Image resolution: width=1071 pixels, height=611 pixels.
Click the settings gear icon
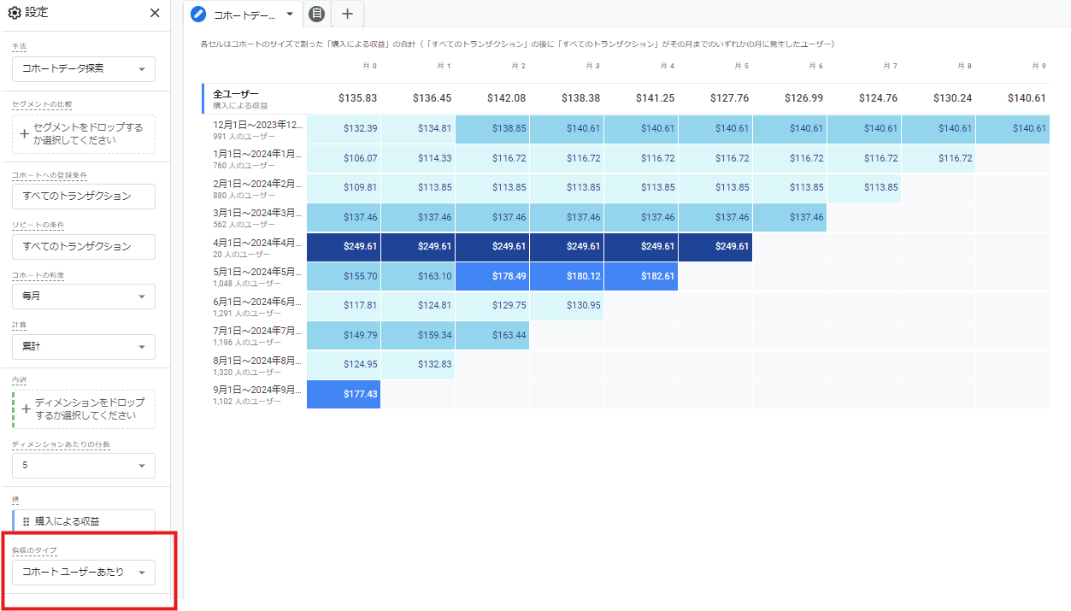[x=14, y=13]
